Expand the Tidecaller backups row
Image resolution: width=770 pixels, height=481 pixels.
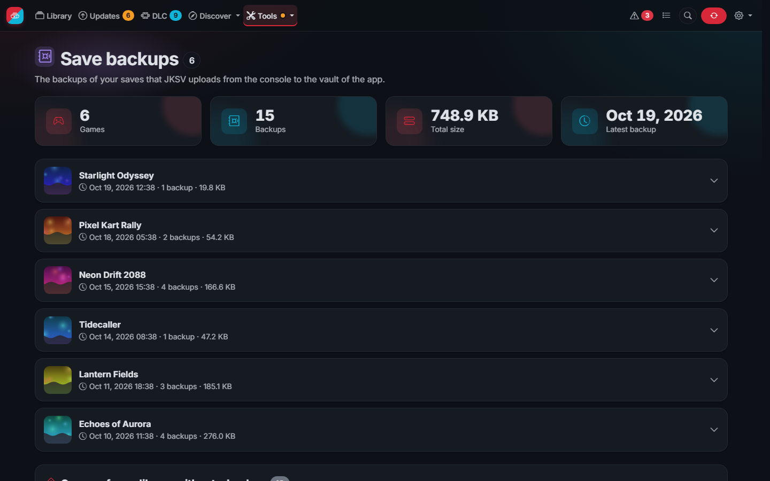point(381,330)
